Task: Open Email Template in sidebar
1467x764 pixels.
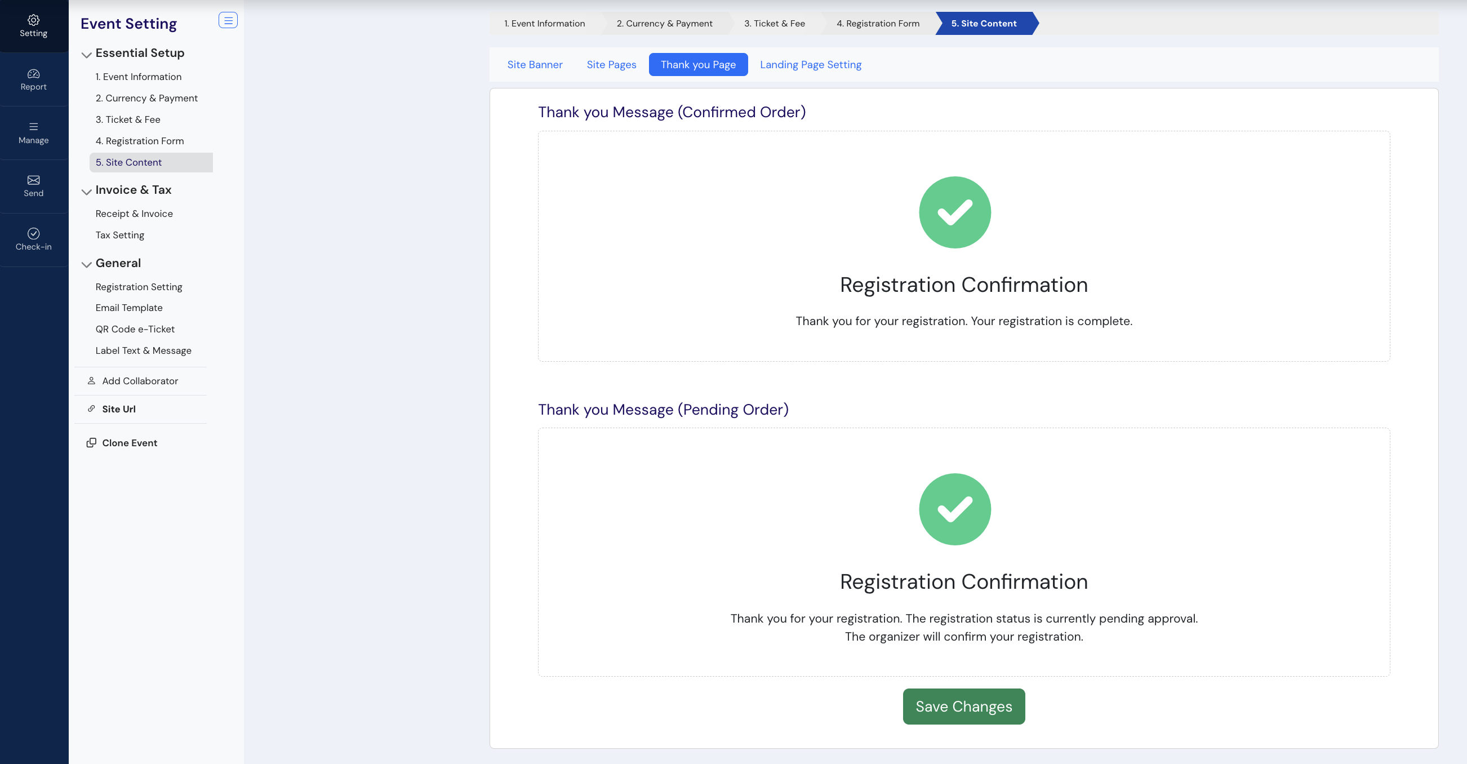Action: click(x=128, y=308)
